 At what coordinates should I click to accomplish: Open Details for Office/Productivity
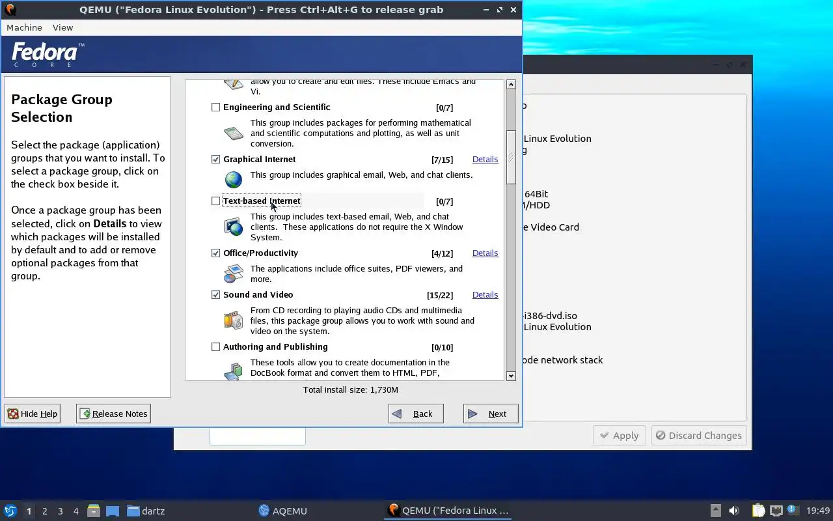coord(485,253)
